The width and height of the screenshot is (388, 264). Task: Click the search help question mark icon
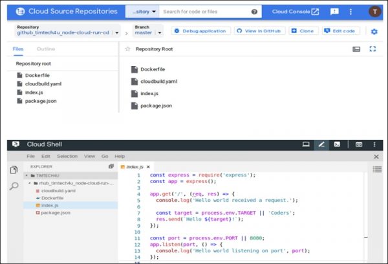(254, 12)
